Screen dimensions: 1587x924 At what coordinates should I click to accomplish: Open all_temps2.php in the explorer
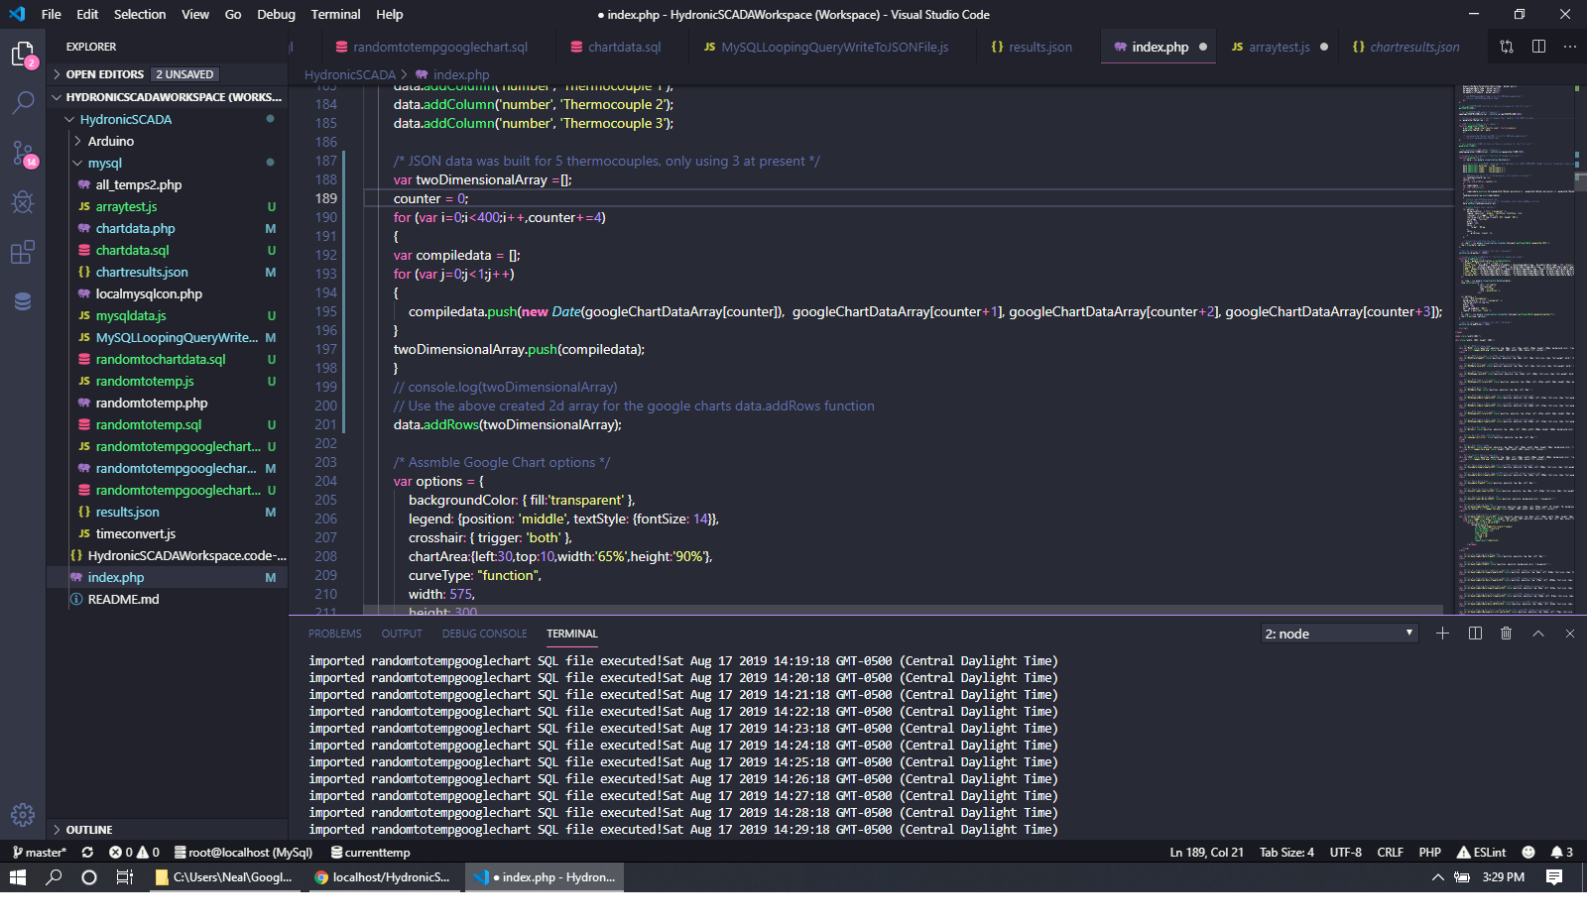[167, 184]
